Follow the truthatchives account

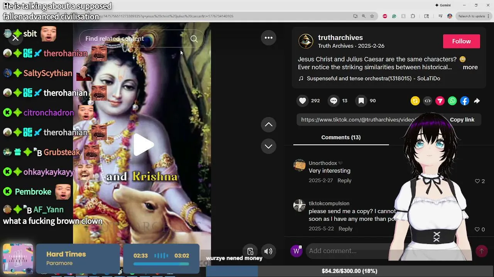click(x=462, y=41)
